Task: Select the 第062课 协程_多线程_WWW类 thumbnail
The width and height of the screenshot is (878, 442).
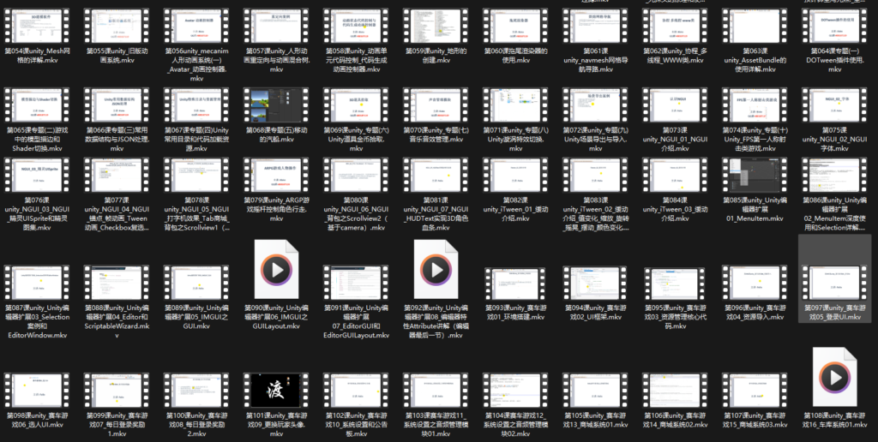Action: pos(675,25)
